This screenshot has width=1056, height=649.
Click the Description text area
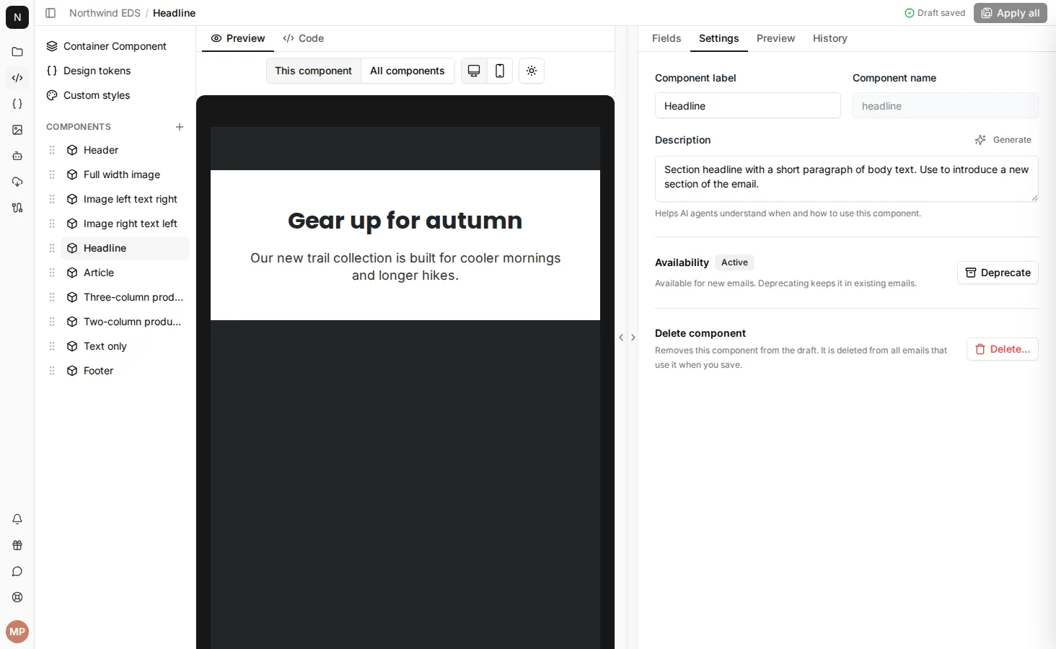point(846,179)
